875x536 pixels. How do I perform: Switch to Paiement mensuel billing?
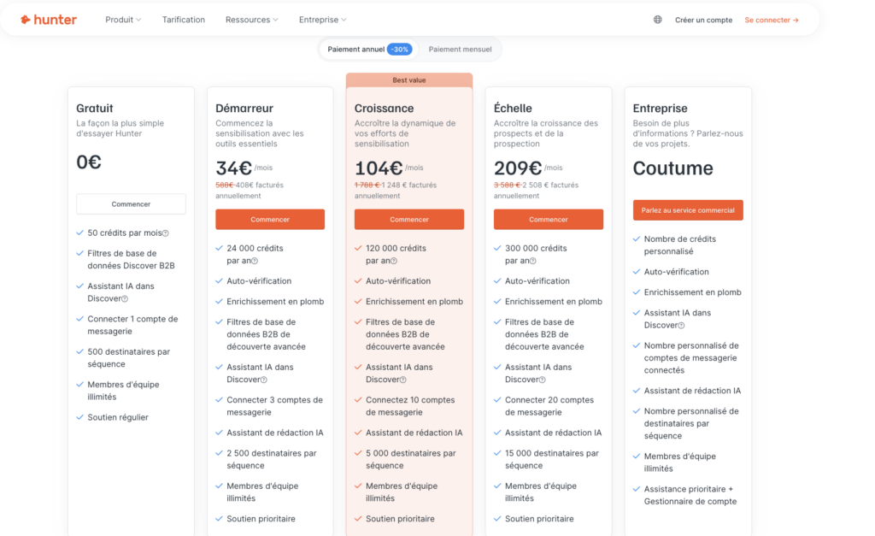point(460,50)
